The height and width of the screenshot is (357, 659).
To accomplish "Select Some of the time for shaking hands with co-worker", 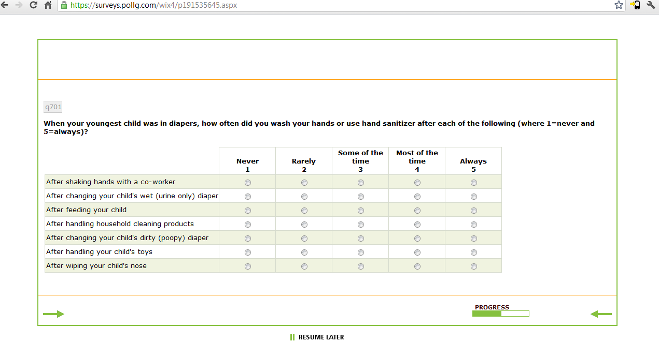I will click(360, 183).
